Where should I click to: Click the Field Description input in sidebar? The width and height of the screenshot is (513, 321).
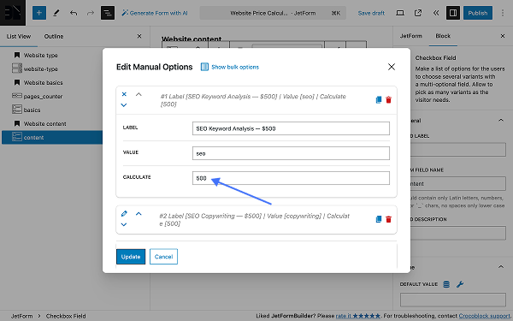(x=458, y=234)
